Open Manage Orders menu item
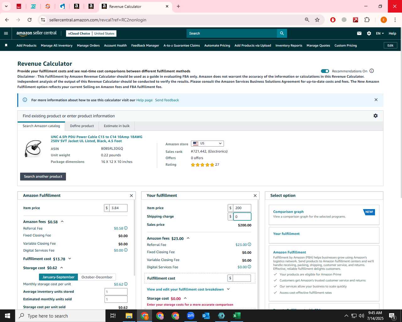This screenshot has height=322, width=402. 88,45
